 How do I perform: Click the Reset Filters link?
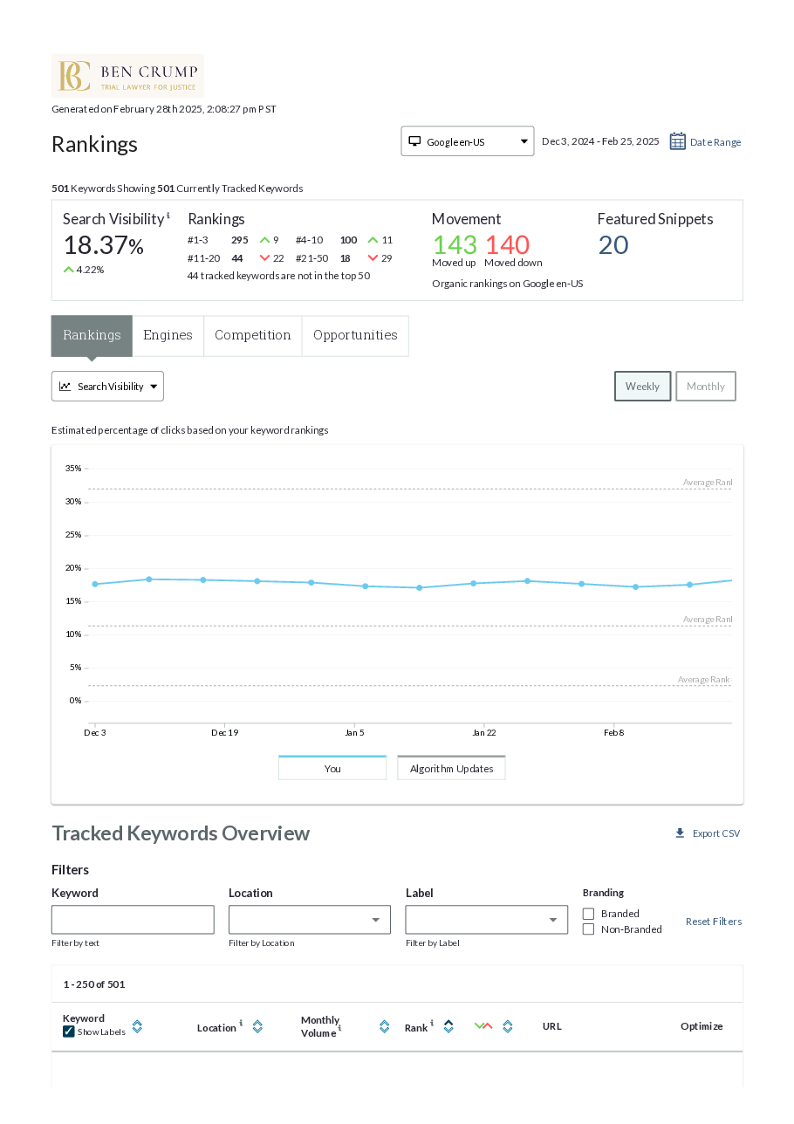[713, 922]
